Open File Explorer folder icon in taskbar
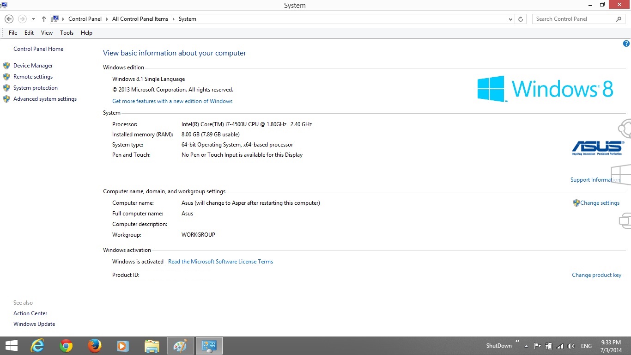Image resolution: width=631 pixels, height=355 pixels. click(152, 346)
